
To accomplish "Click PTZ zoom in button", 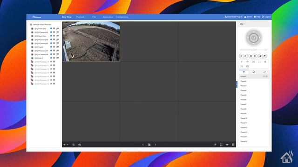I will [x=245, y=56].
